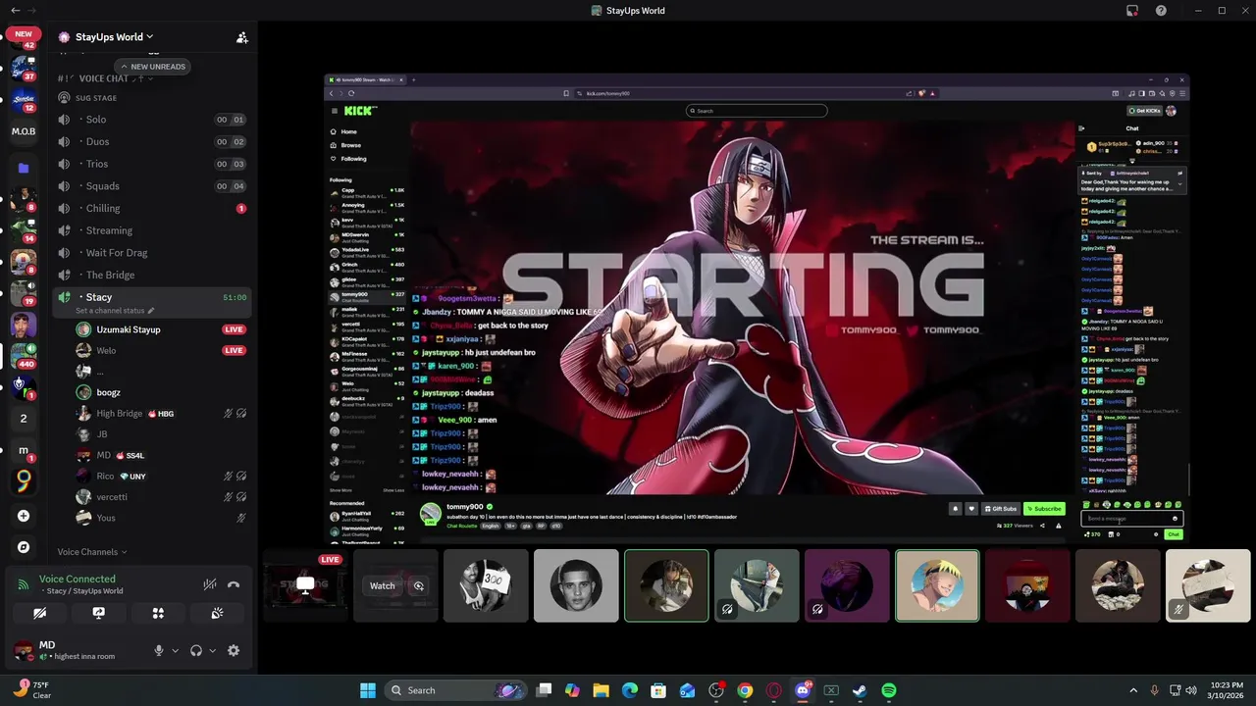Click the Subscribe button on the Kick stream

[1044, 509]
